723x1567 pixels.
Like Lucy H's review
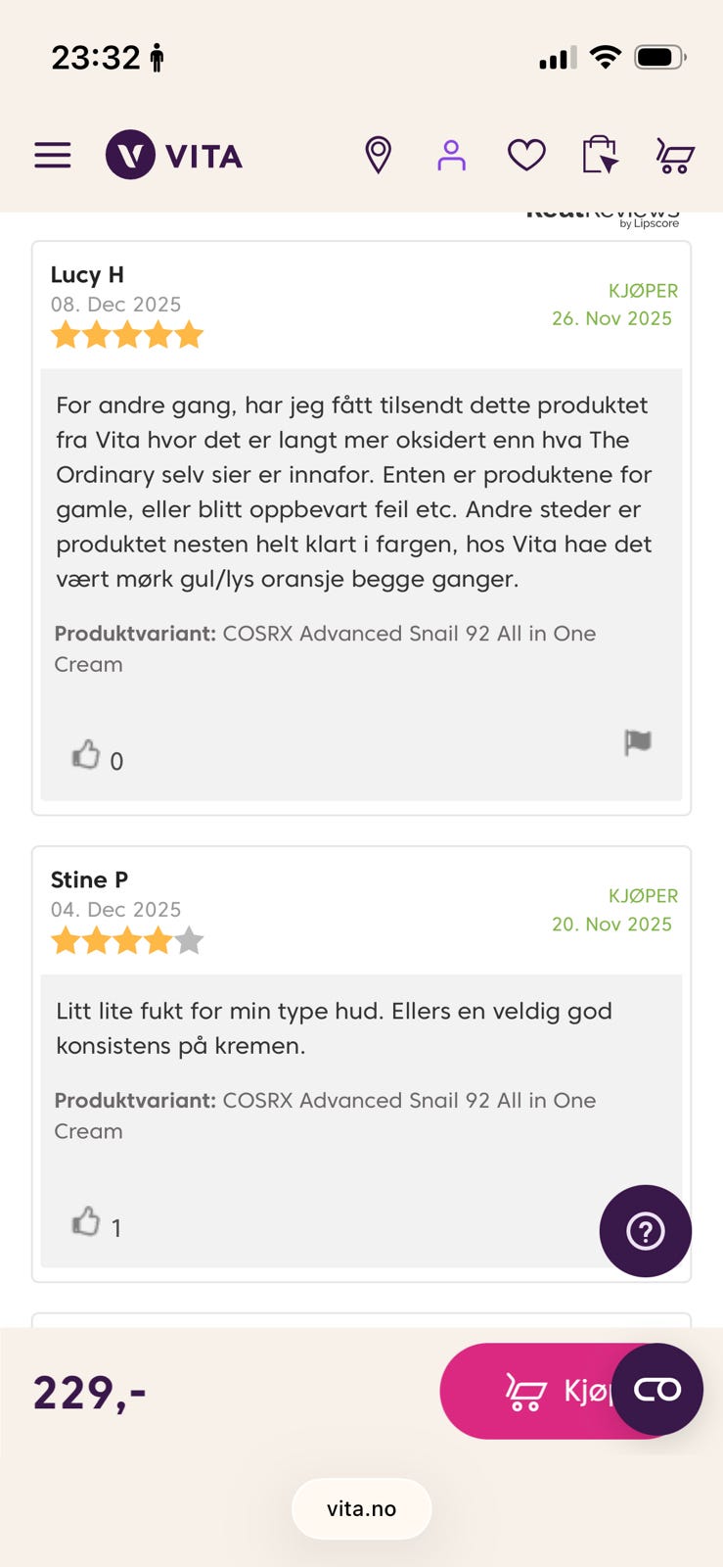[87, 755]
